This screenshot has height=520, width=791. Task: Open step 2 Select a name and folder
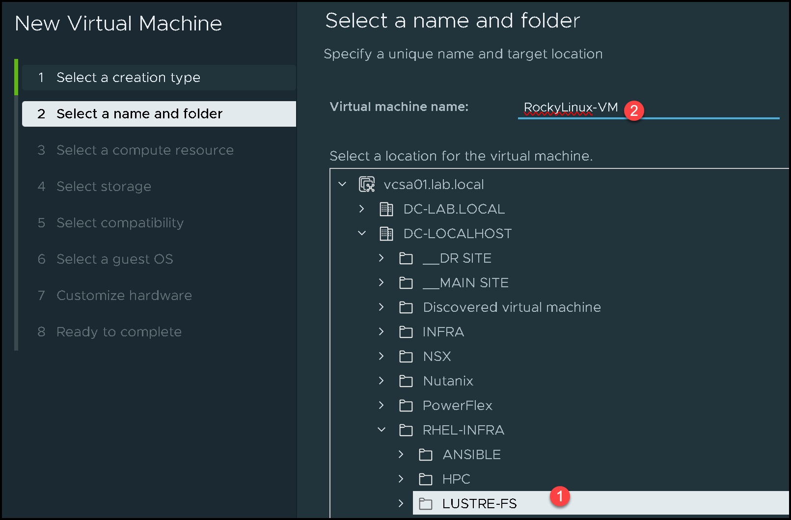coord(139,114)
